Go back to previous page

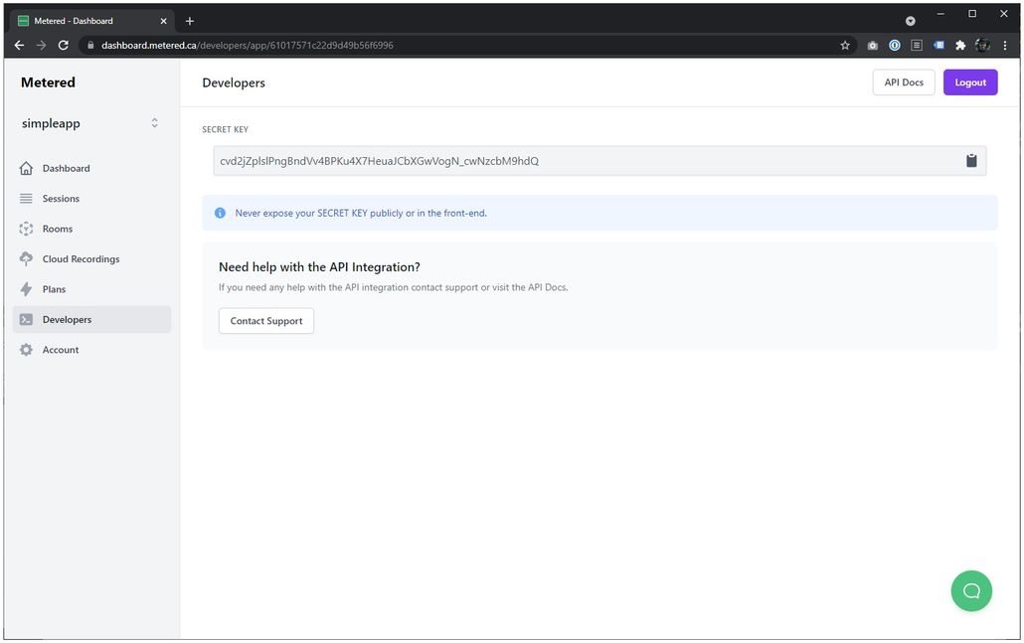point(19,45)
